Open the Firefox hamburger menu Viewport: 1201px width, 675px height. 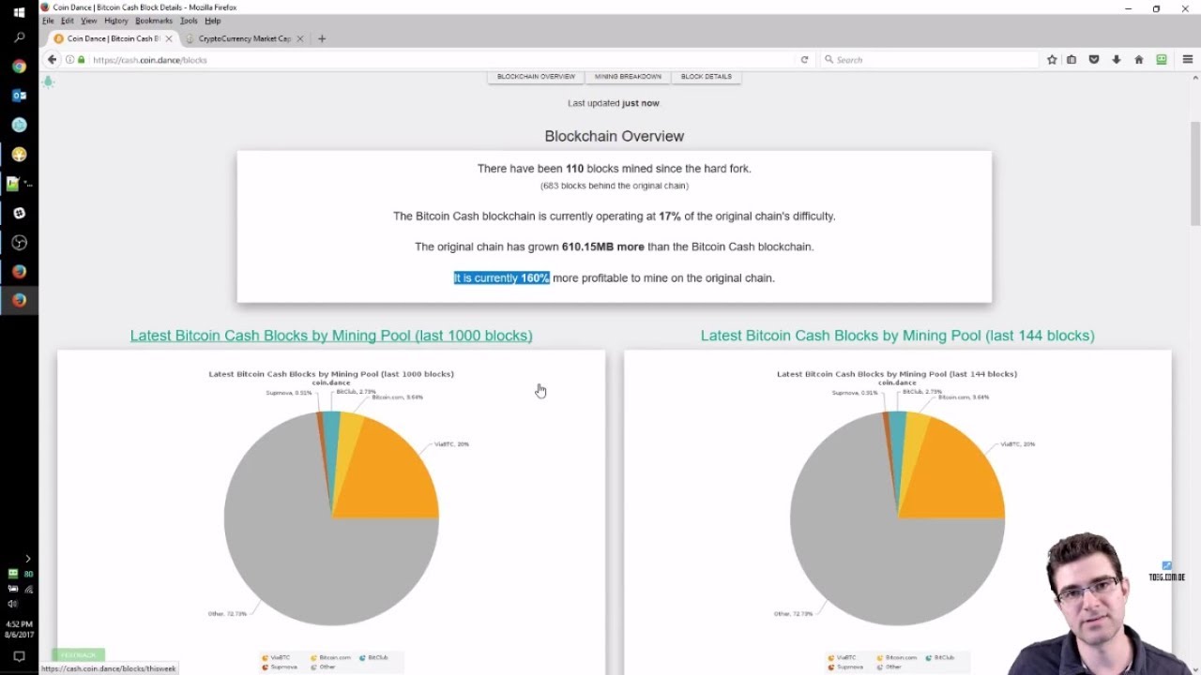[1188, 60]
